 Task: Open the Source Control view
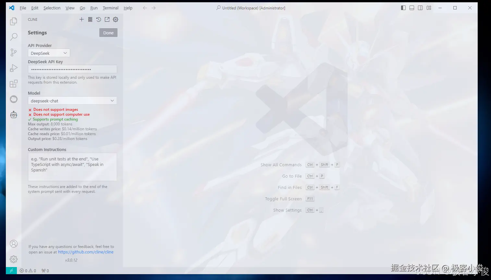pos(13,52)
